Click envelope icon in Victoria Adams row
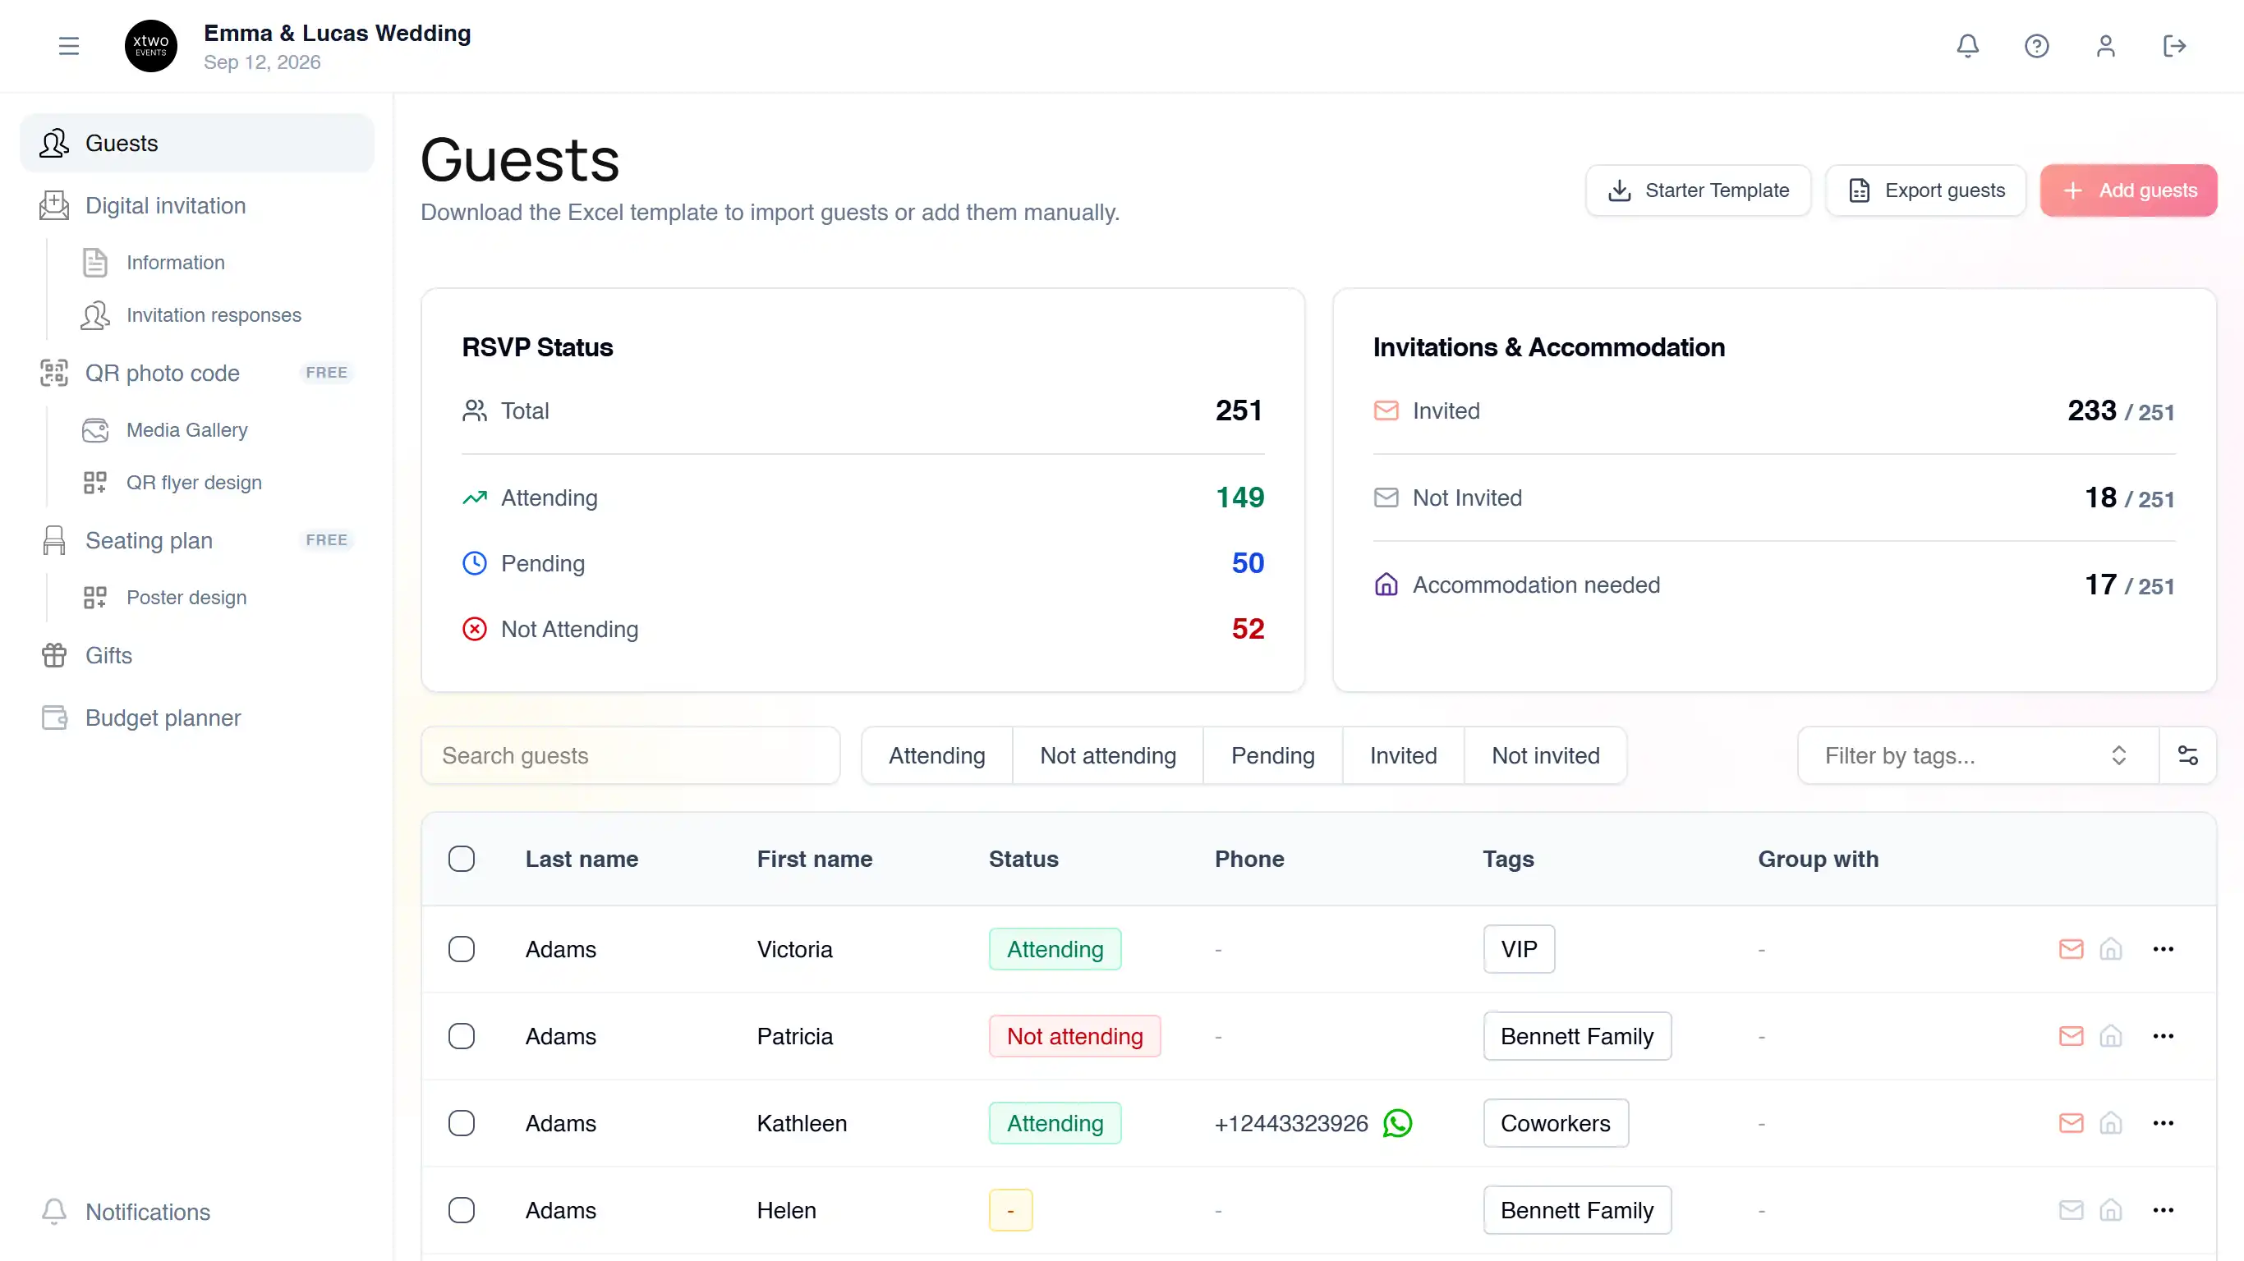This screenshot has width=2244, height=1261. pyautogui.click(x=2071, y=948)
